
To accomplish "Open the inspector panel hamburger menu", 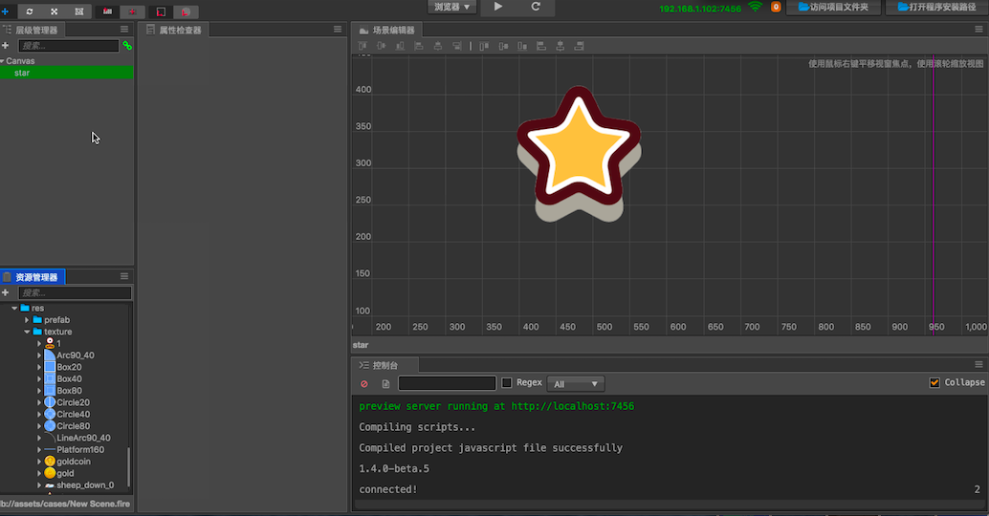I will [338, 29].
